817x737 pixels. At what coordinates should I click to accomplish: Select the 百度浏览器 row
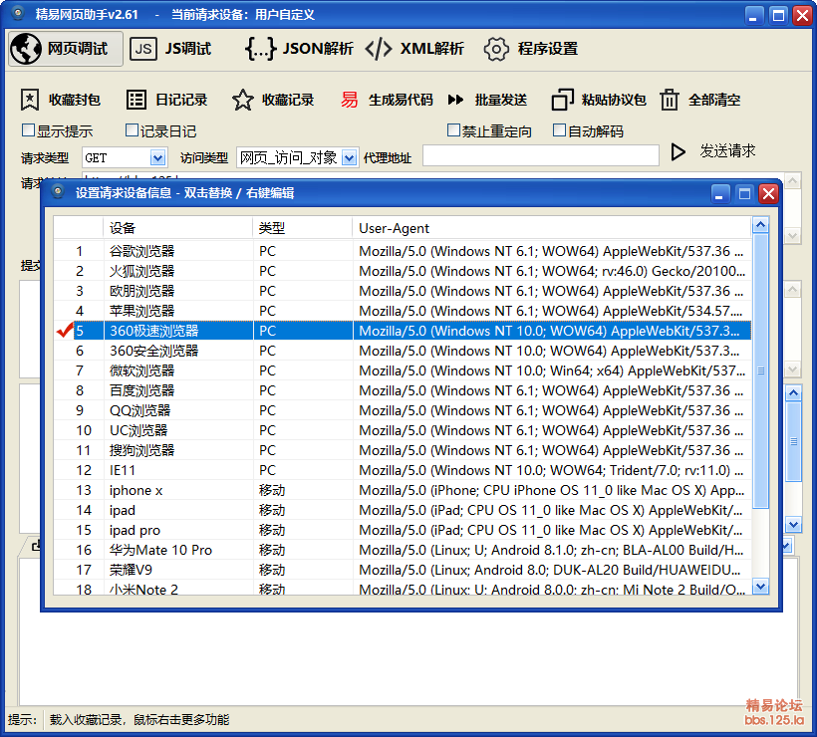(x=403, y=390)
